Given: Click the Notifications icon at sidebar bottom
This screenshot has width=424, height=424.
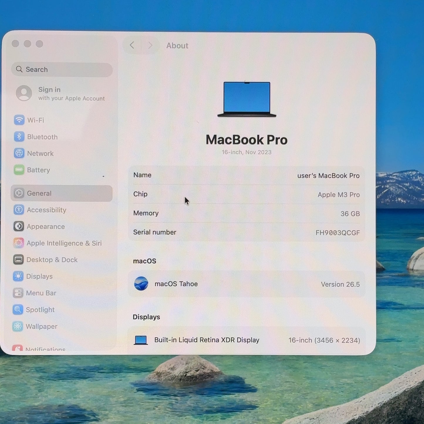Looking at the screenshot, I should click(x=17, y=348).
